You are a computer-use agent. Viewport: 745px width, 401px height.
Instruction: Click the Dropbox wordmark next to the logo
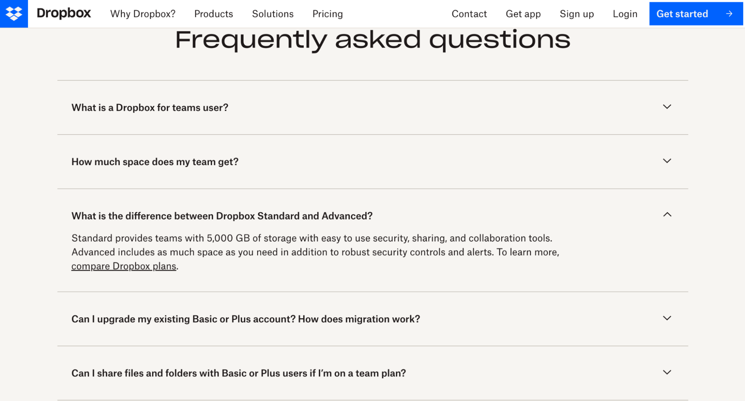(63, 13)
